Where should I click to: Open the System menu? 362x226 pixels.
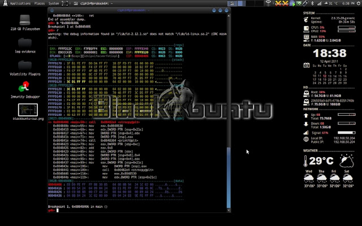pos(54,3)
